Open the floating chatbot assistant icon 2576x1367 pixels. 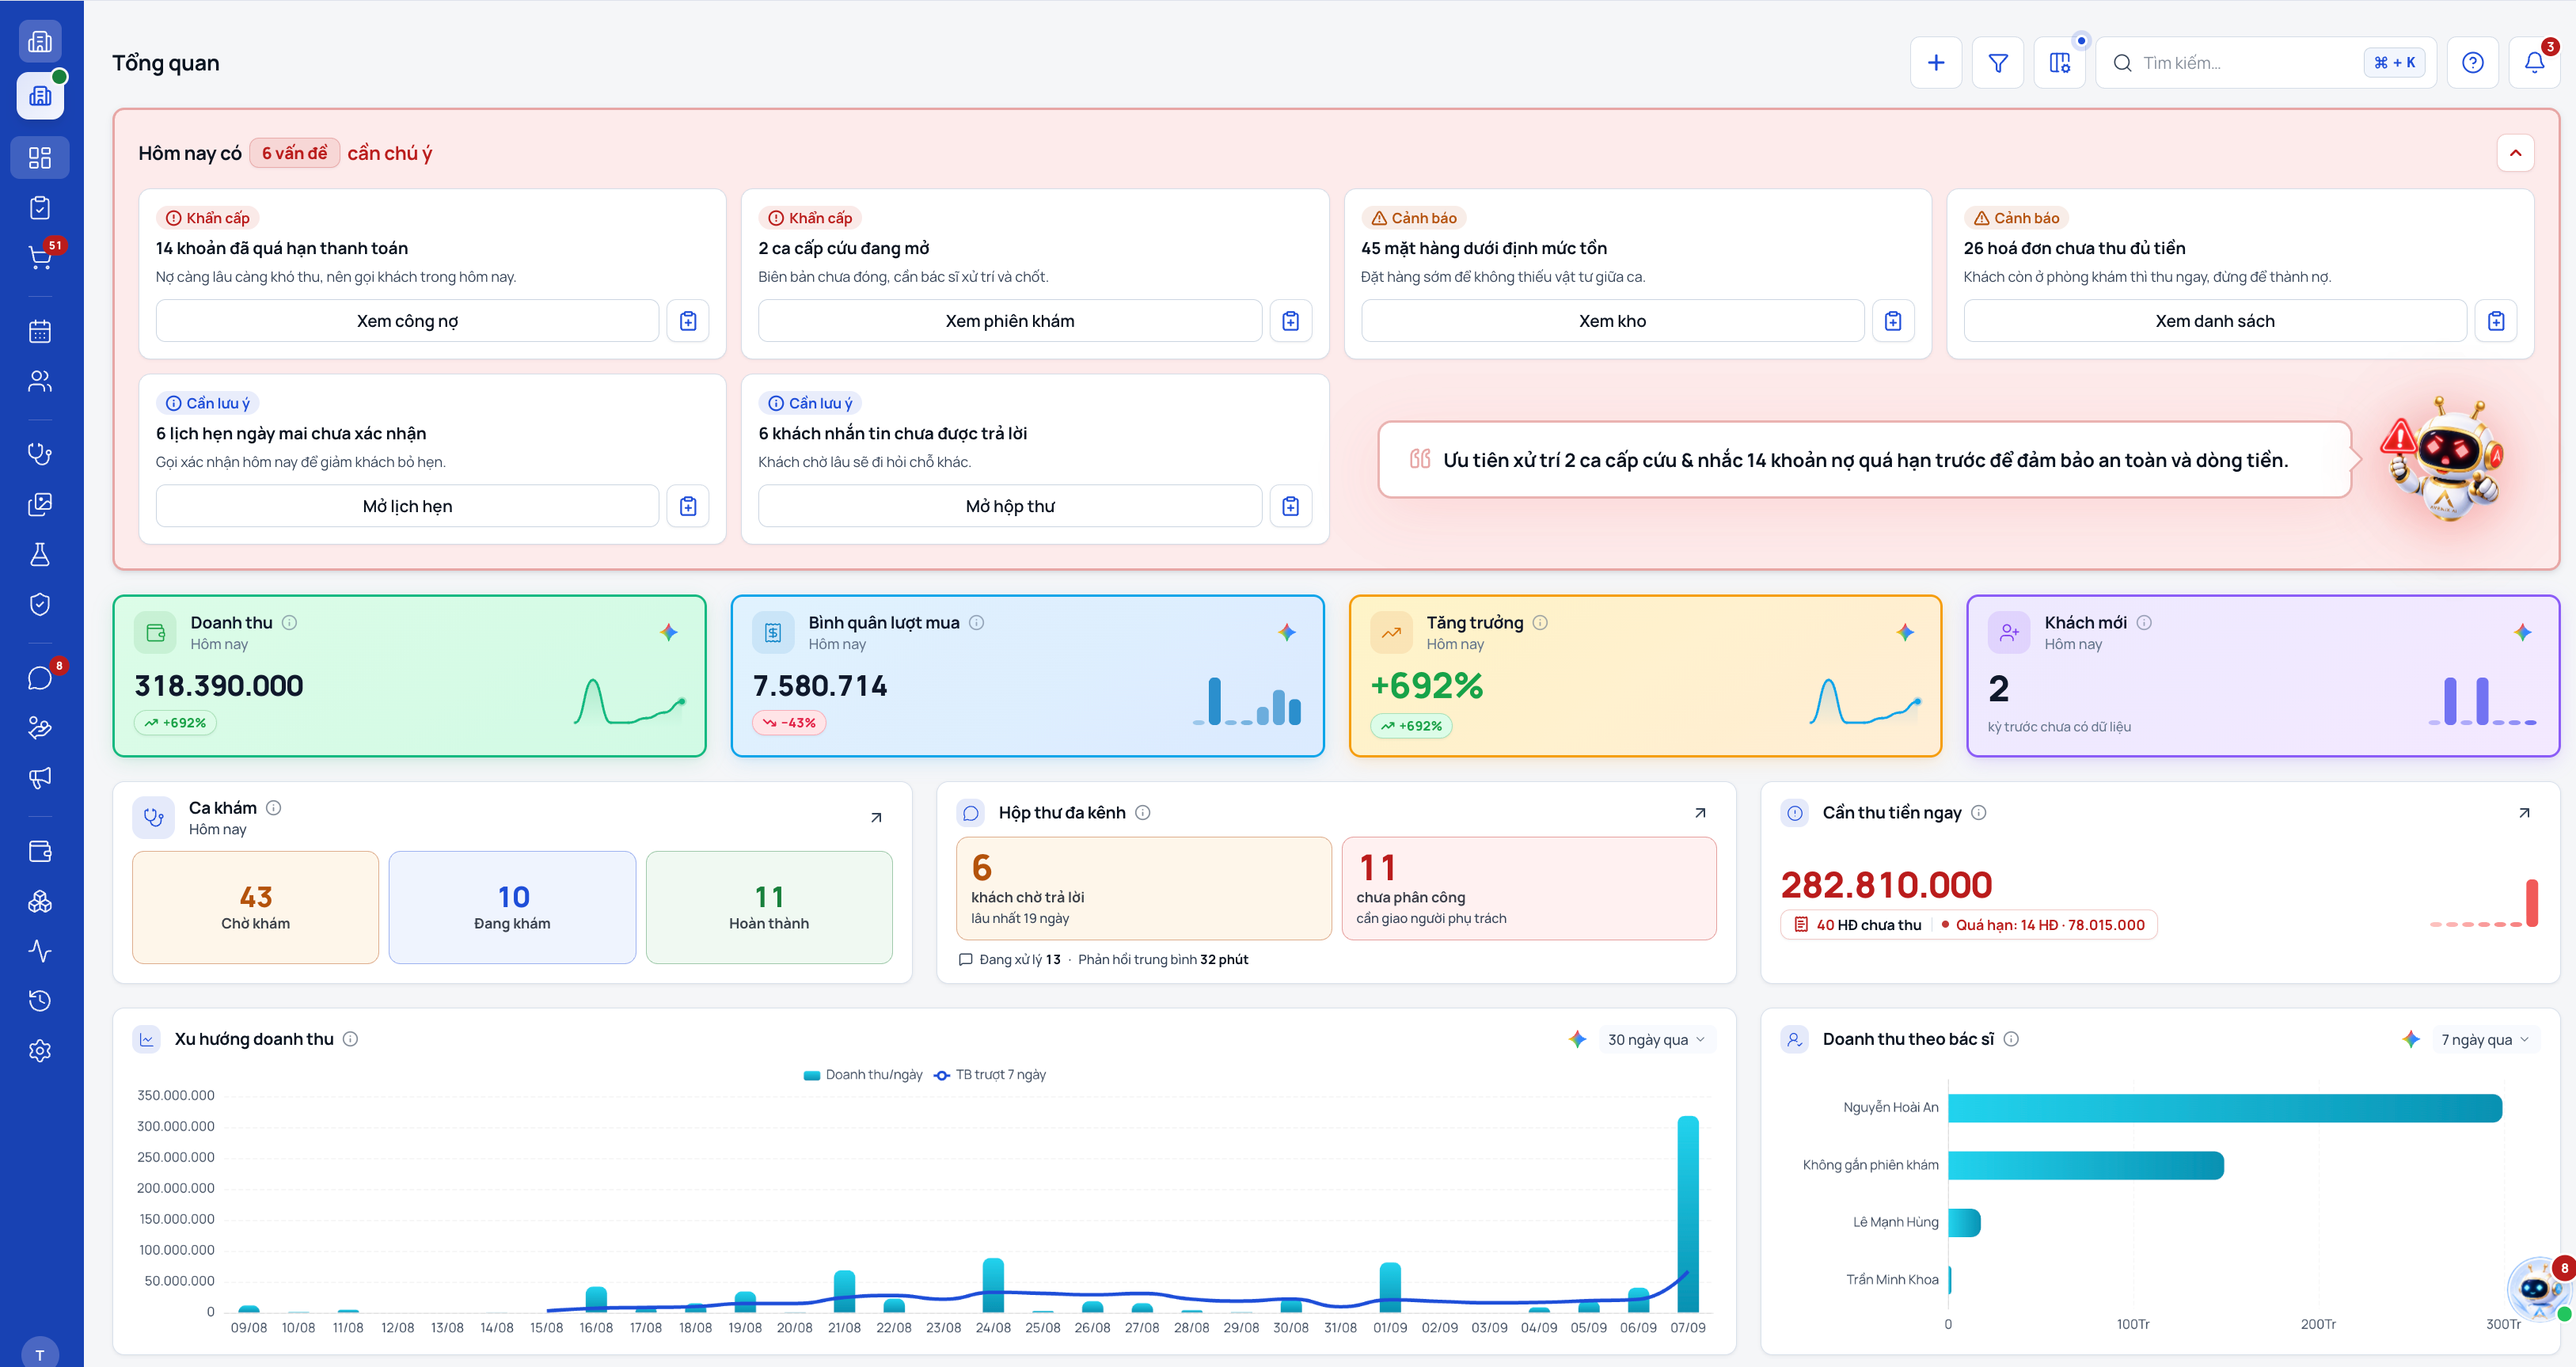coord(2537,1289)
